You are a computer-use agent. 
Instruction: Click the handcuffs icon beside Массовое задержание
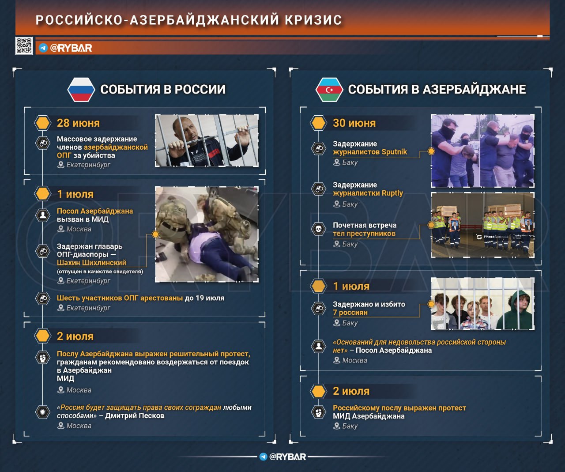43,143
